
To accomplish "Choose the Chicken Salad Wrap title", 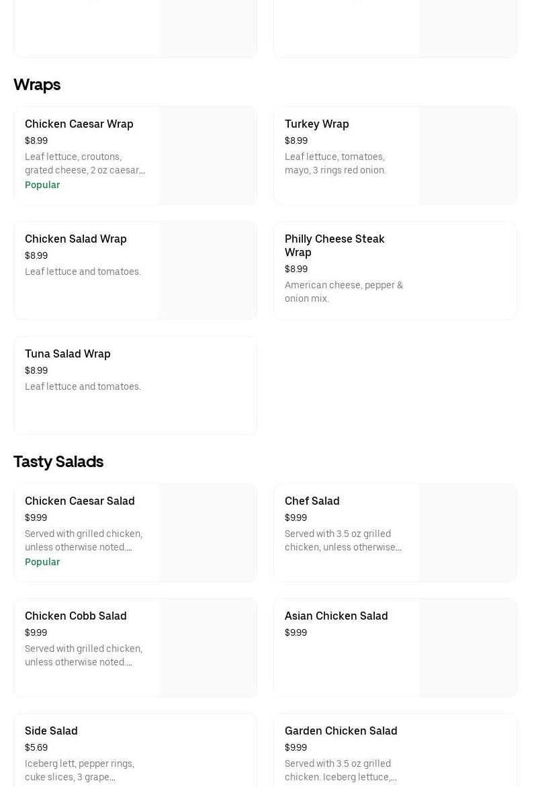I will [x=76, y=239].
